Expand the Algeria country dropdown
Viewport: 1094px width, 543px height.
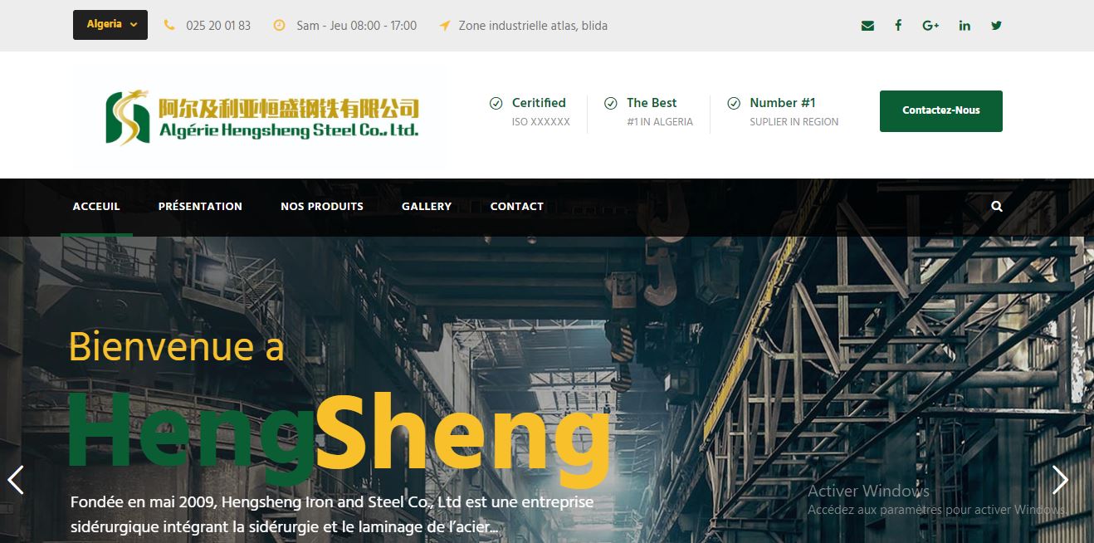coord(110,25)
